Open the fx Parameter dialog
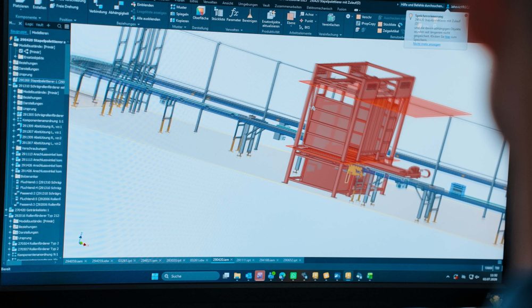The image size is (532, 308). [234, 15]
